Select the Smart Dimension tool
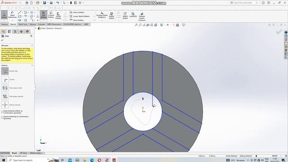 tap(12, 15)
